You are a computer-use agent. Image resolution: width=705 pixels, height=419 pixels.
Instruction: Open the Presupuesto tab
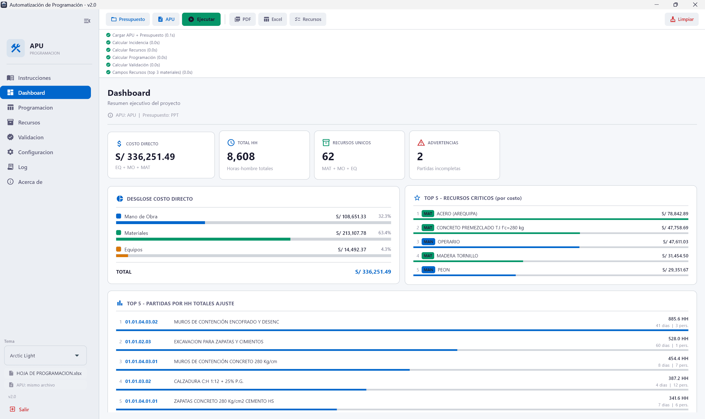coord(128,19)
